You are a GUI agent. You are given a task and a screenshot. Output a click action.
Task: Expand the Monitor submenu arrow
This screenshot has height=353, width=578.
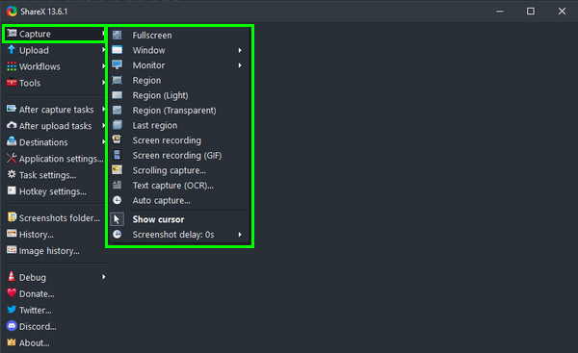click(x=240, y=65)
